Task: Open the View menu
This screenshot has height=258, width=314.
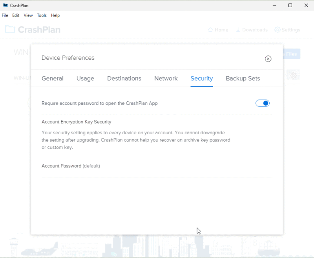Action: click(x=28, y=15)
